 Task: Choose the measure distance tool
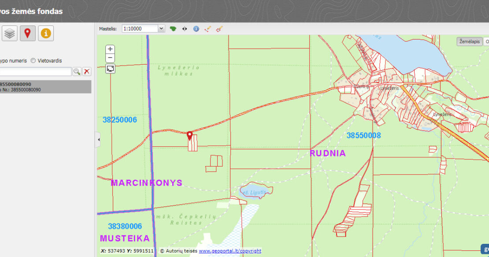pyautogui.click(x=208, y=29)
